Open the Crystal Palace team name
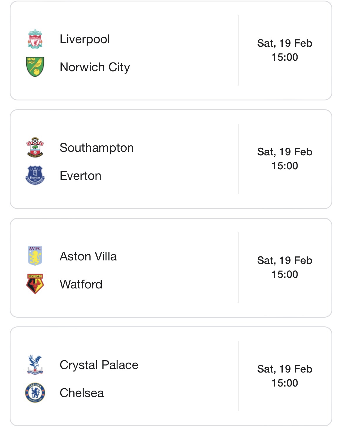 tap(99, 365)
